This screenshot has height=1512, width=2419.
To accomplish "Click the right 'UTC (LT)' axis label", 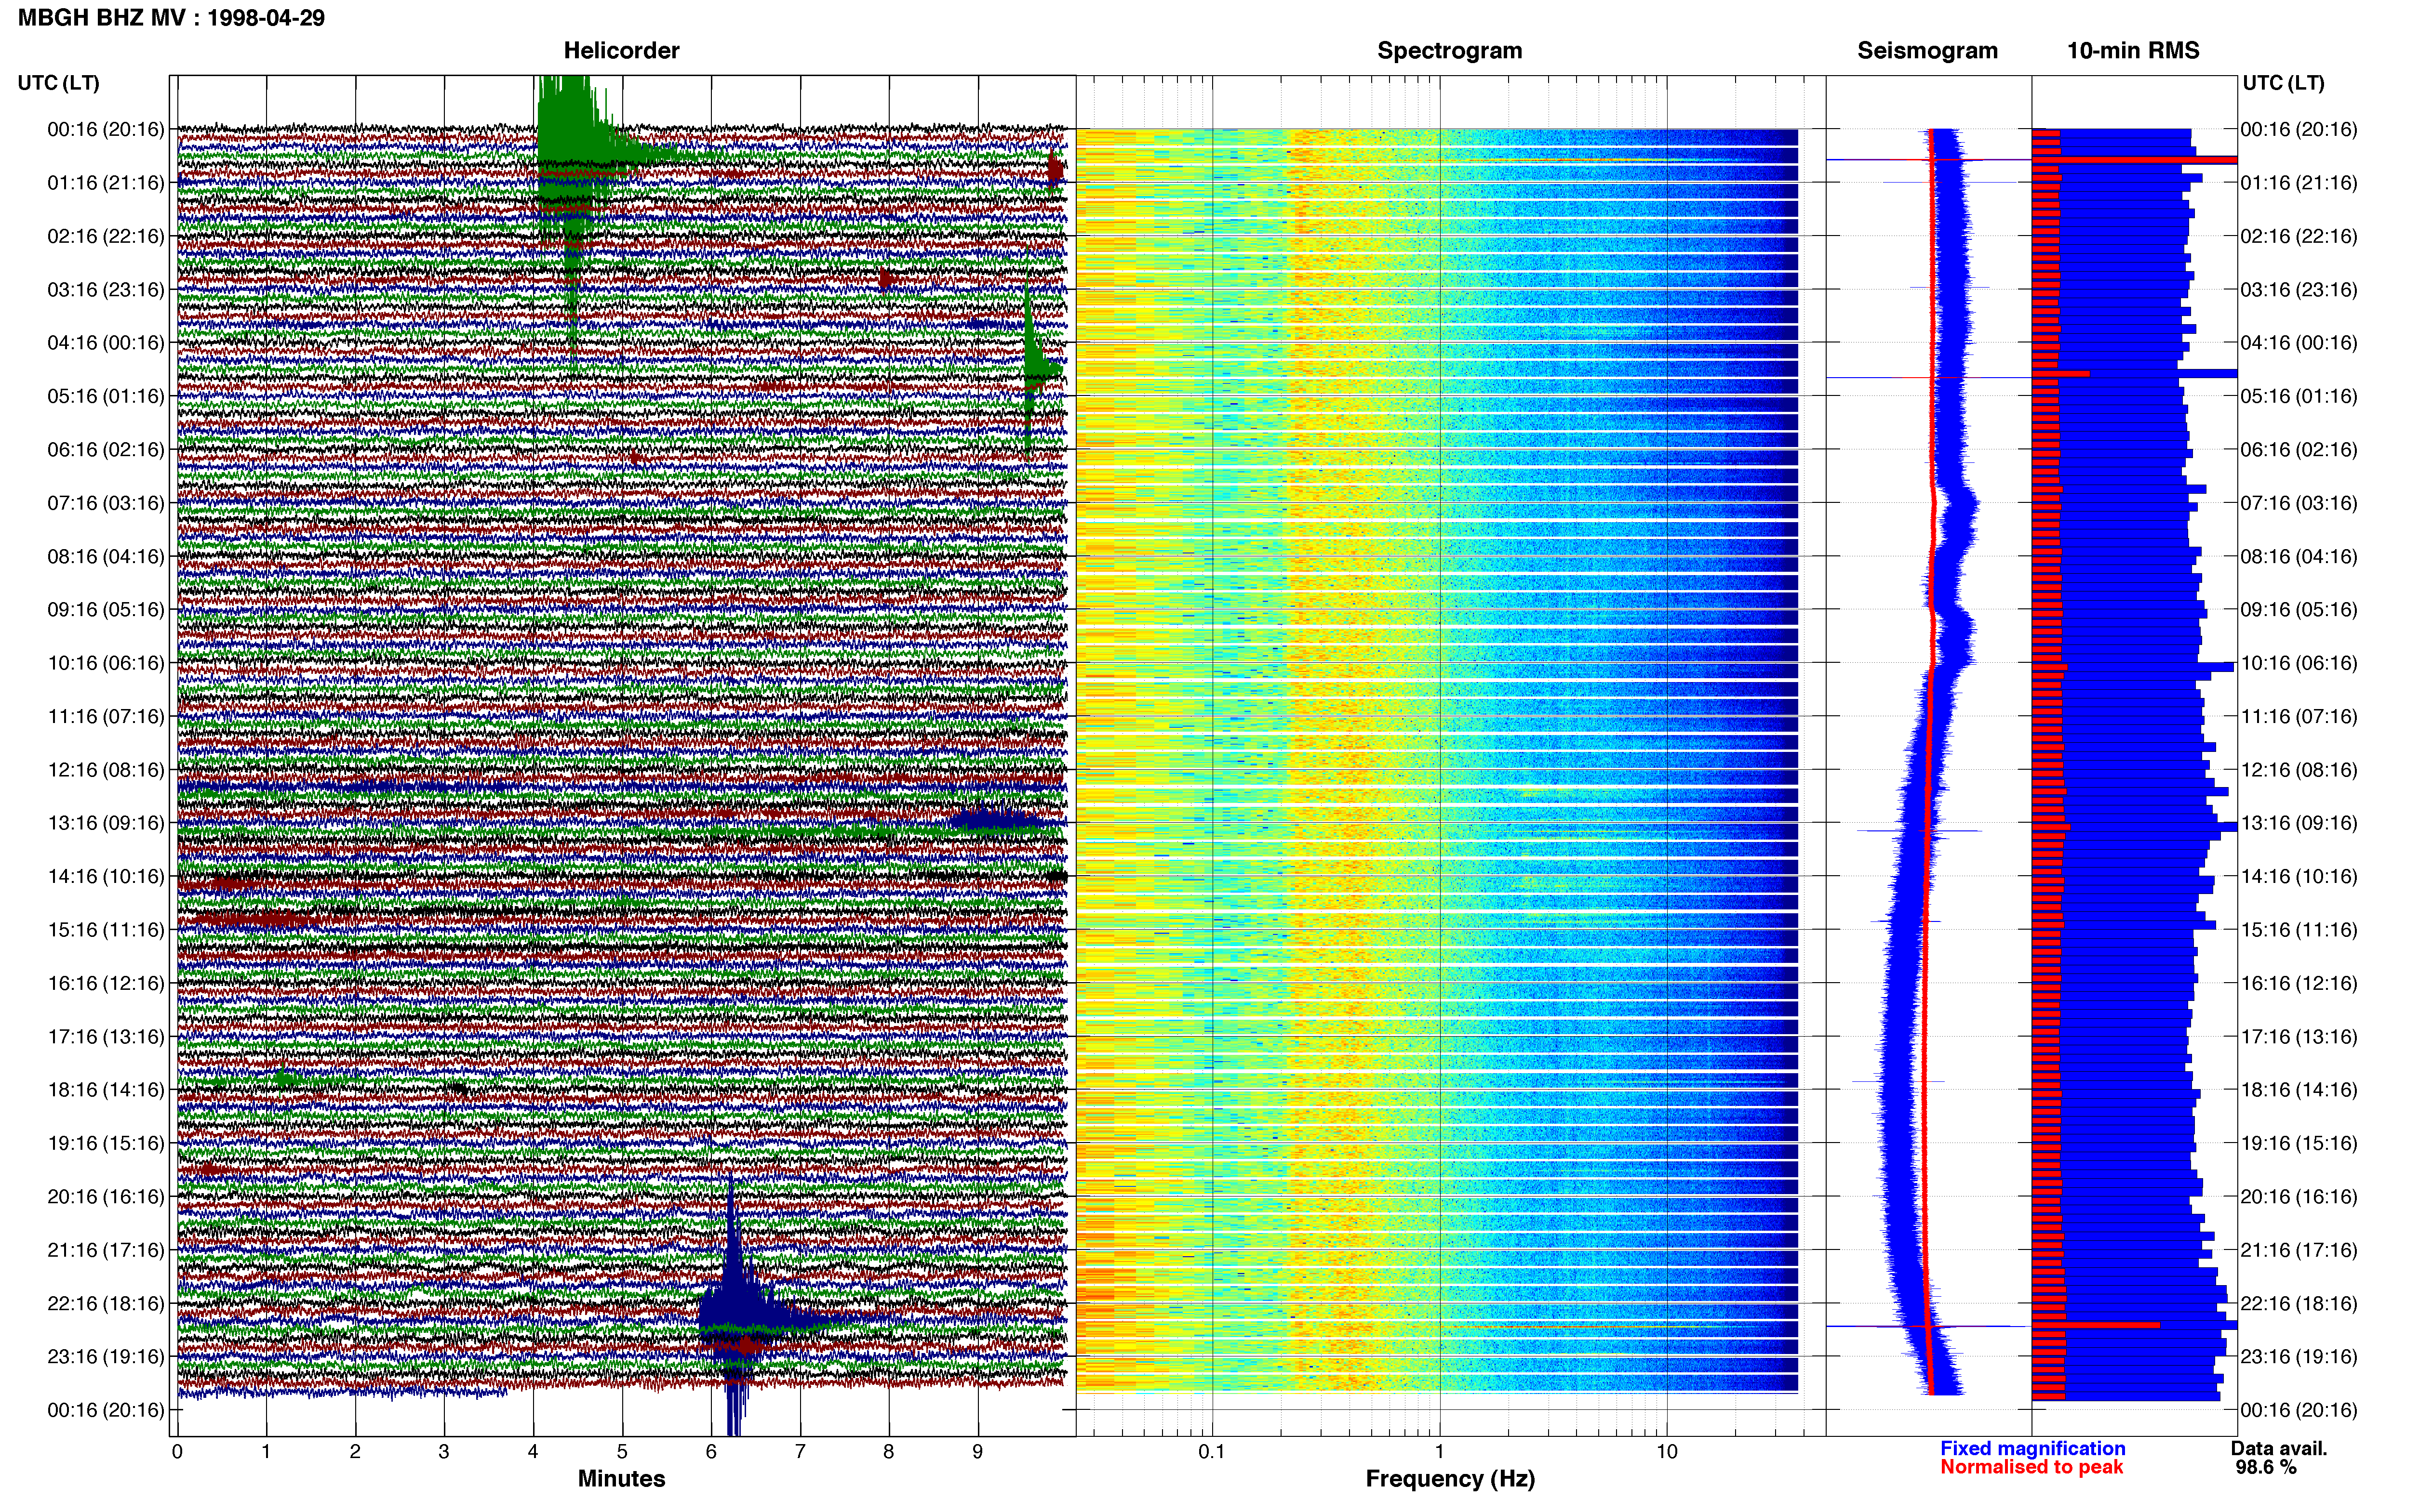I will [2284, 83].
